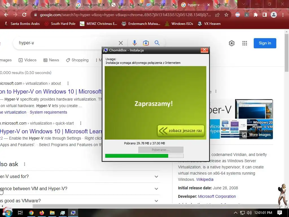289x217 pixels.
Task: Toggle the Chrome side panel icon
Action: (x=265, y=15)
